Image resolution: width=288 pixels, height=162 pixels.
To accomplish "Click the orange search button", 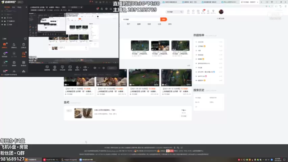I will [163, 19].
